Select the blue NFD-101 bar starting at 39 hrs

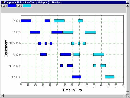click(51, 43)
